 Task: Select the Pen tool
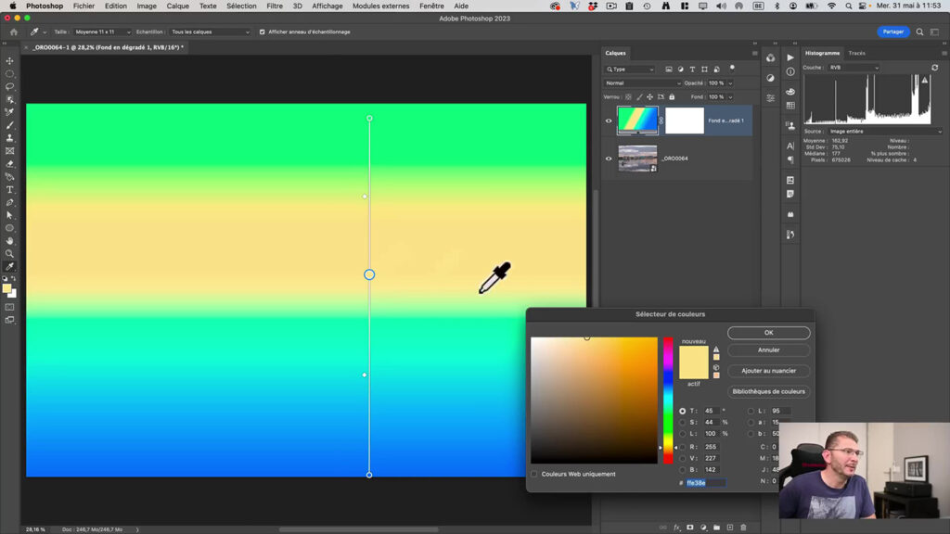[9, 202]
